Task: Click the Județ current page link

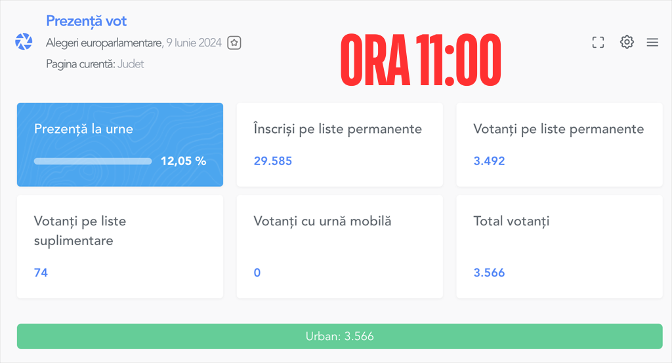Action: click(131, 64)
